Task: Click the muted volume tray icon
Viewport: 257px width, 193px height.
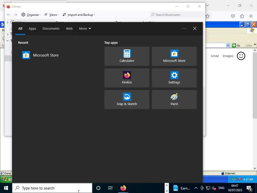Action: tap(214, 188)
